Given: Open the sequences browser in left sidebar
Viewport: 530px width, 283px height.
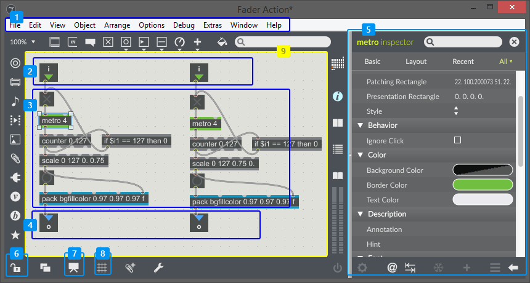Looking at the screenshot, I should 15,120.
